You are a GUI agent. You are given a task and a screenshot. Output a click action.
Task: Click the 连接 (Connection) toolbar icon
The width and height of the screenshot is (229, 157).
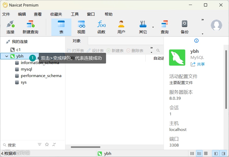pyautogui.click(x=10, y=27)
